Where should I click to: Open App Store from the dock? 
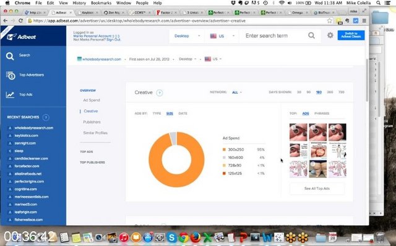coord(148,237)
